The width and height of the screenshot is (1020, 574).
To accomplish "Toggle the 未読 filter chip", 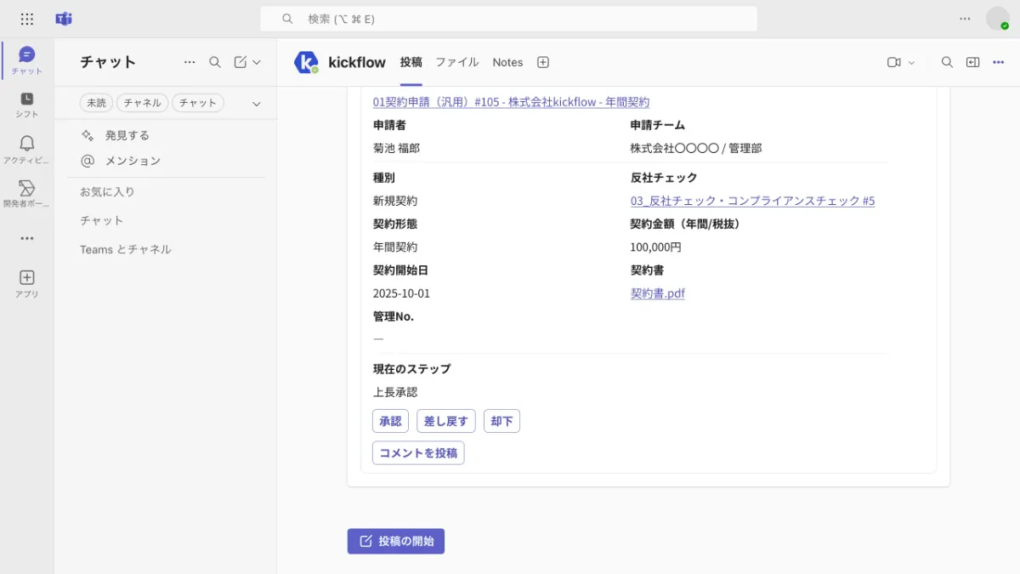I will (x=96, y=103).
